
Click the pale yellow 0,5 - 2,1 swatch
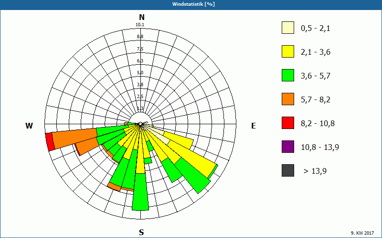coord(288,28)
